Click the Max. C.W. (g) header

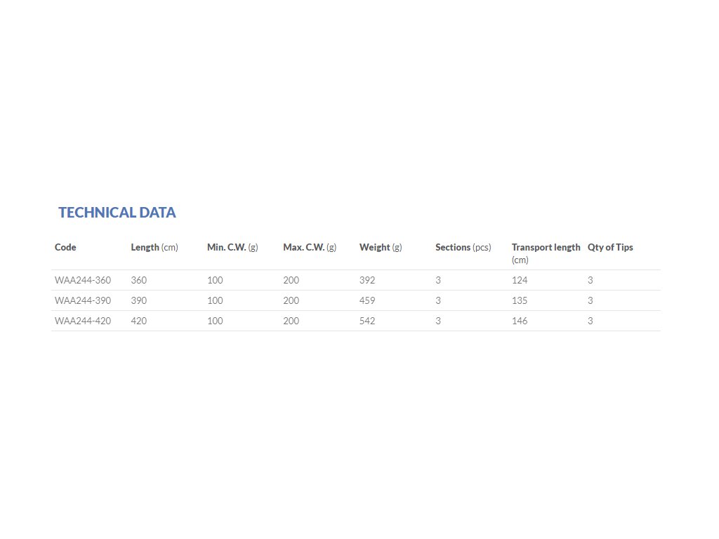coord(310,247)
